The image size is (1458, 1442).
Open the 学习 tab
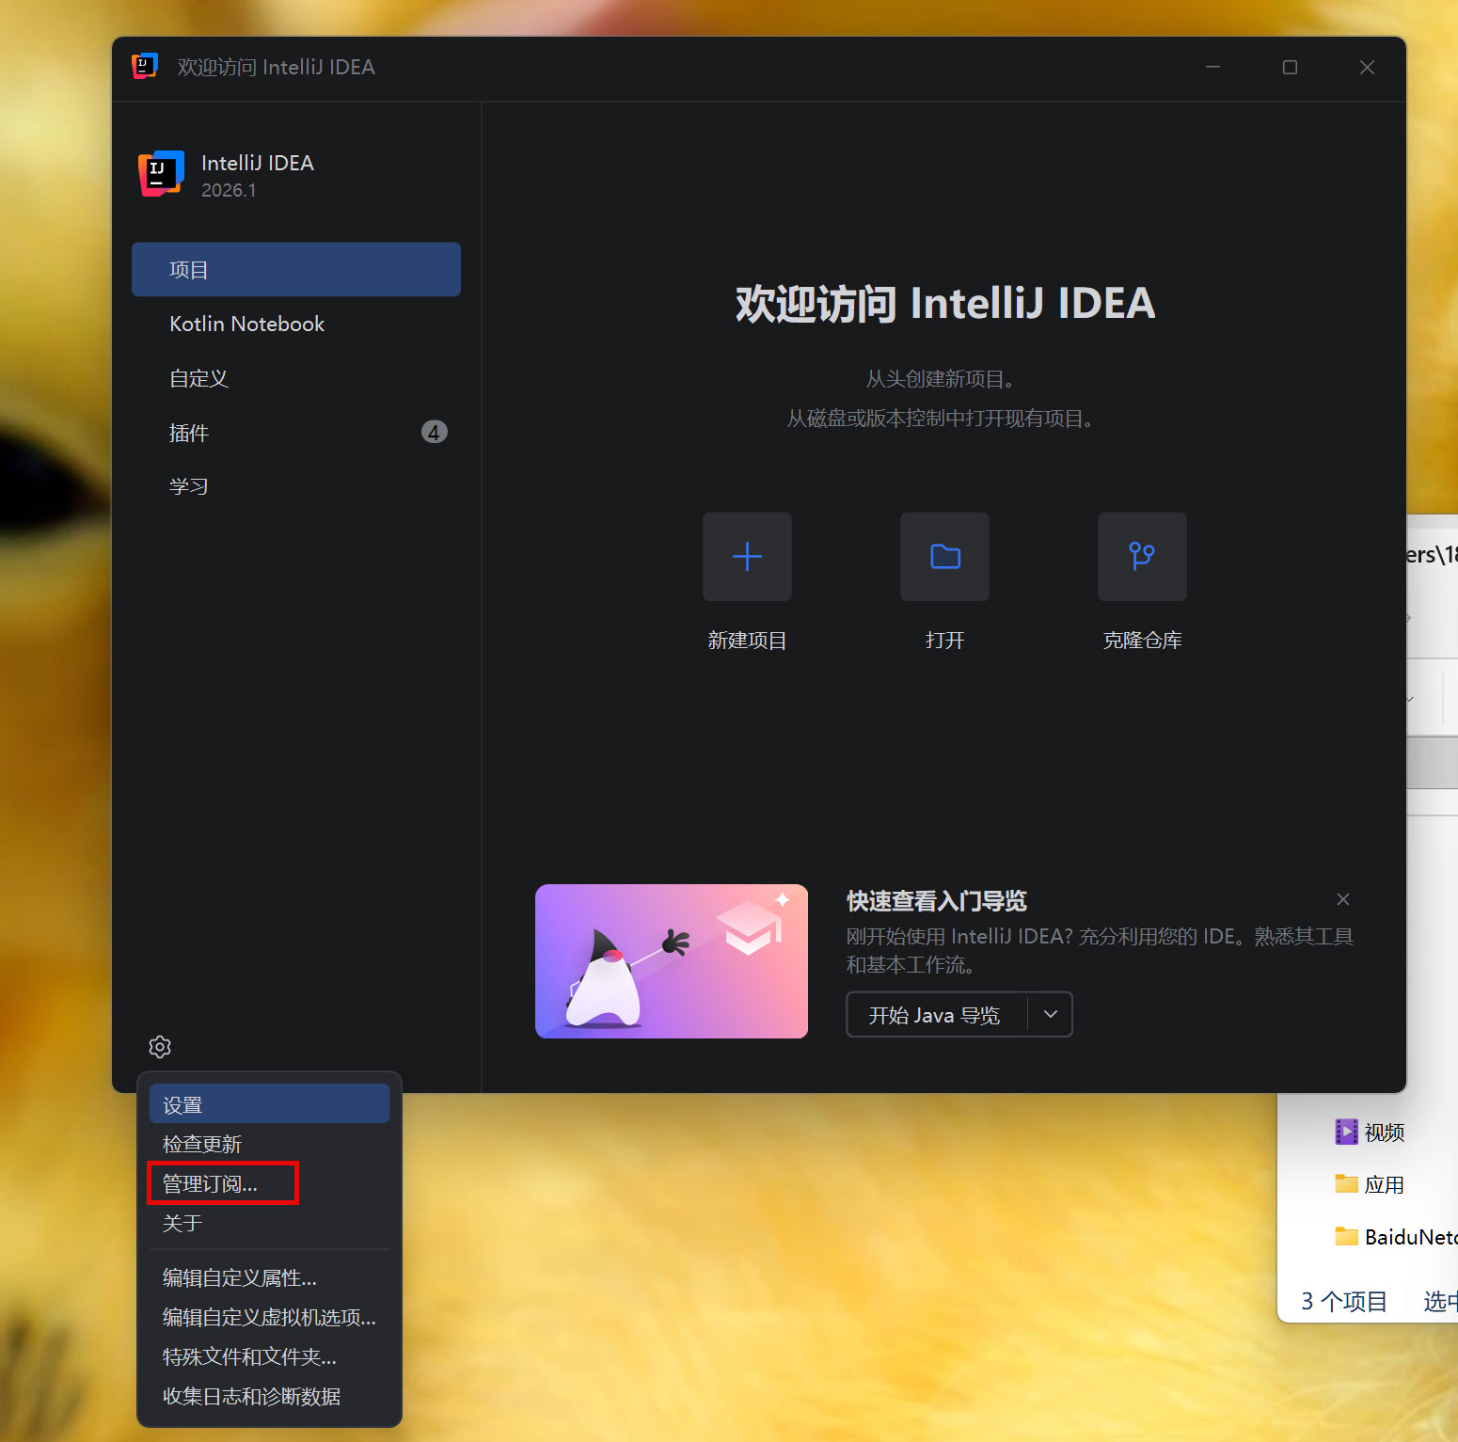point(188,486)
